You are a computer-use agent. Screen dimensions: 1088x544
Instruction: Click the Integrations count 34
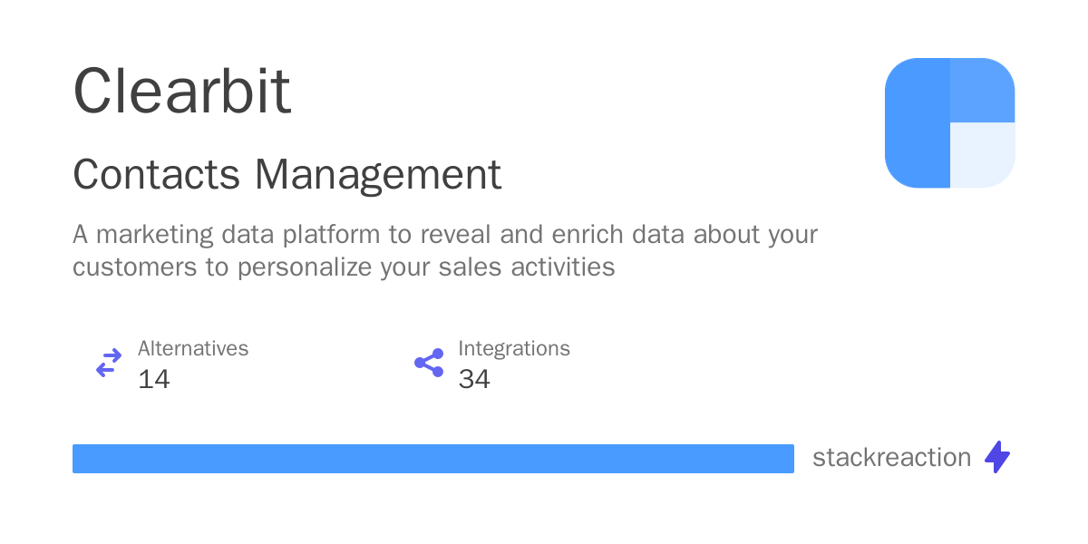[474, 379]
